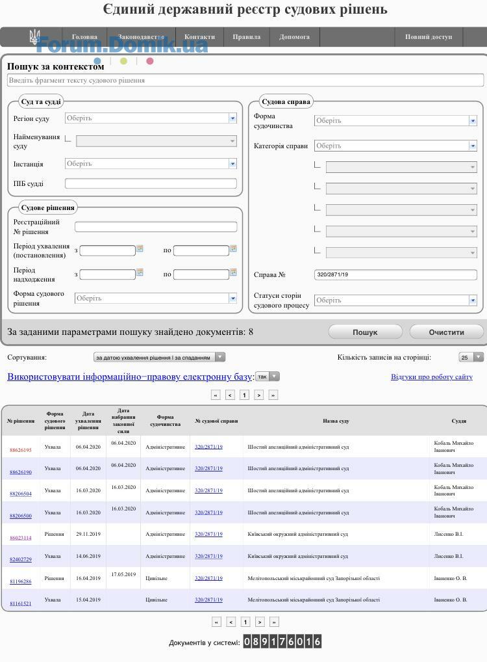The image size is (487, 662).
Task: Open decision number 82402729
Action: tap(21, 559)
